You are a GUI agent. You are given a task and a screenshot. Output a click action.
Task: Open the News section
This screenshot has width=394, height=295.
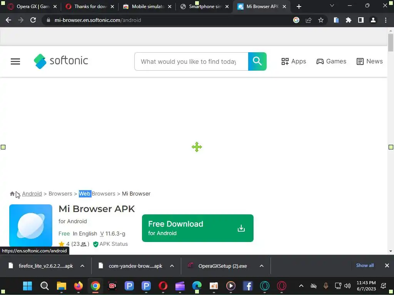pyautogui.click(x=369, y=61)
